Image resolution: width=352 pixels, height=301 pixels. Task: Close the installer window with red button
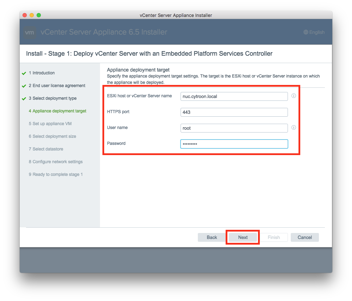25,15
